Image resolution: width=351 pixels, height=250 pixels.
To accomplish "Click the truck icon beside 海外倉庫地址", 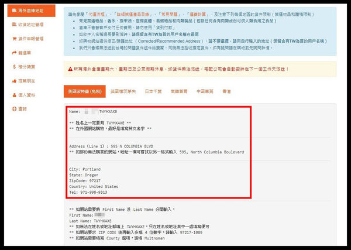I will click(13, 11).
